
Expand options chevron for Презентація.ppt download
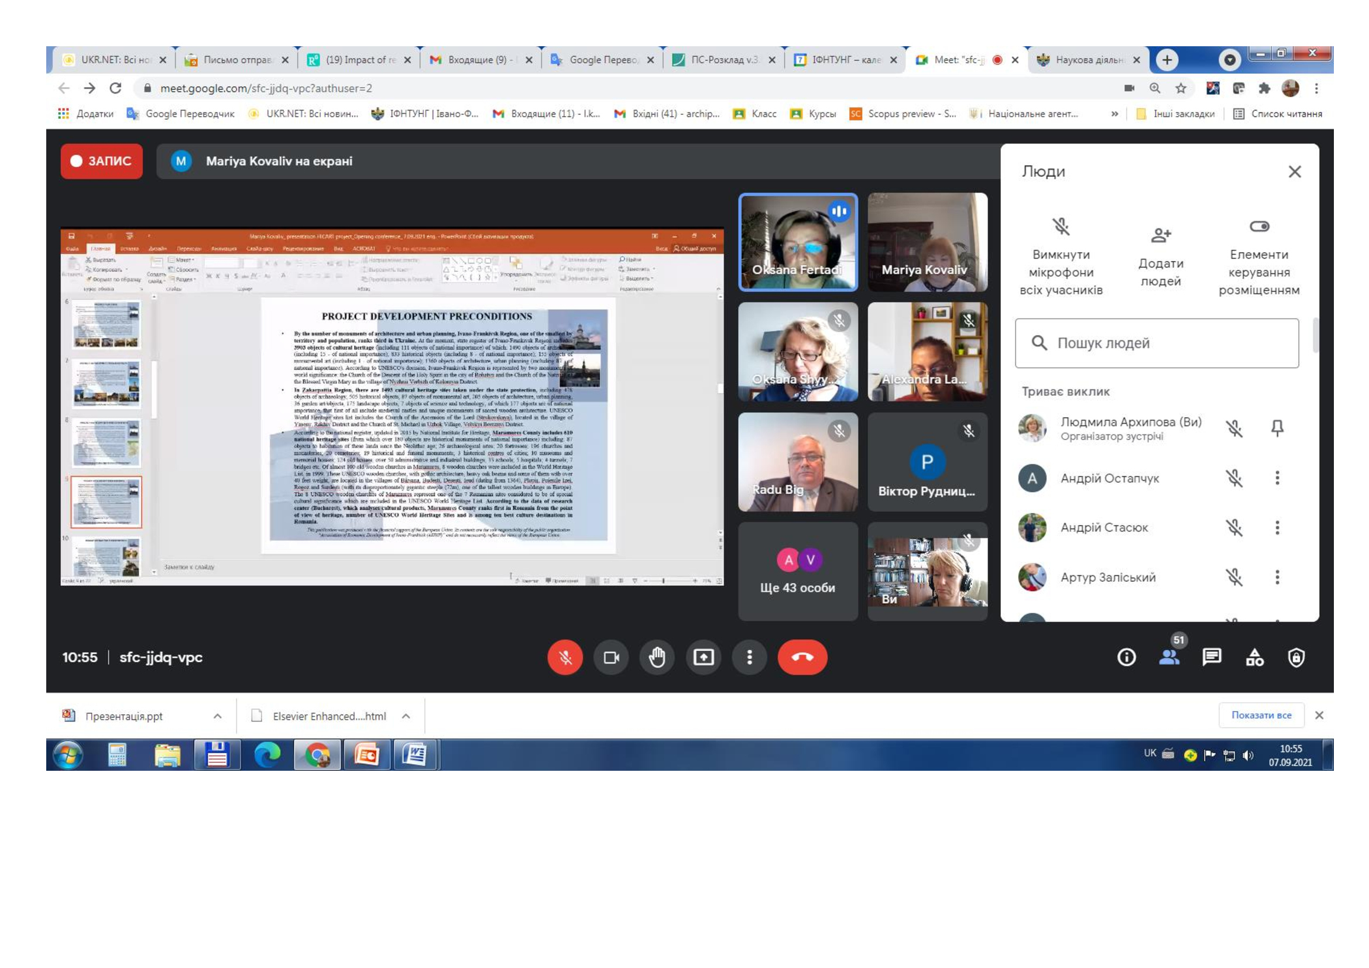(x=218, y=716)
